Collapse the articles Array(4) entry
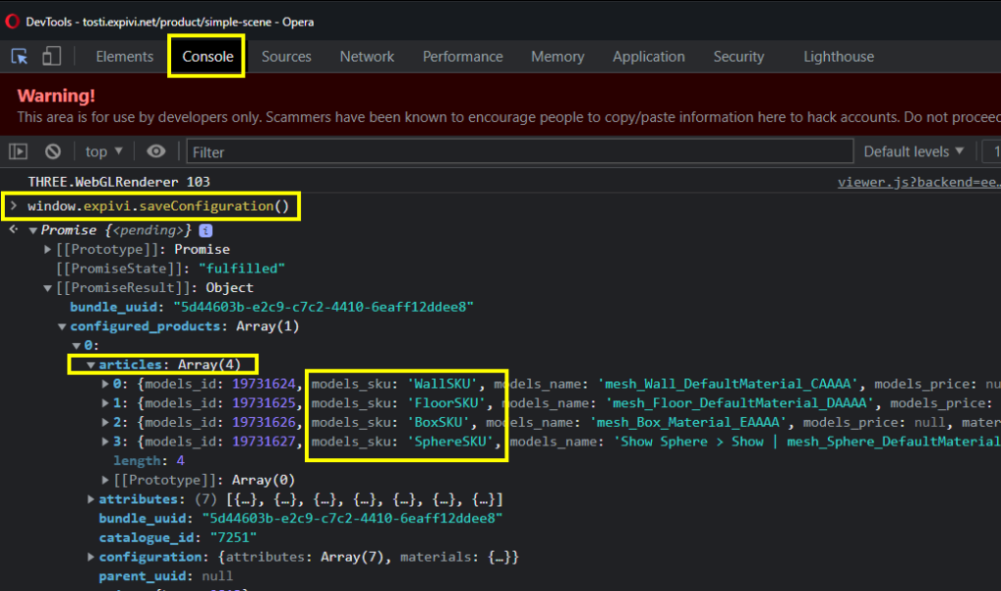 tap(90, 363)
